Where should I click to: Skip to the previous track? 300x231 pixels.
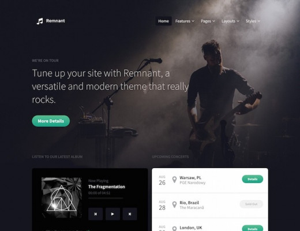(96, 214)
